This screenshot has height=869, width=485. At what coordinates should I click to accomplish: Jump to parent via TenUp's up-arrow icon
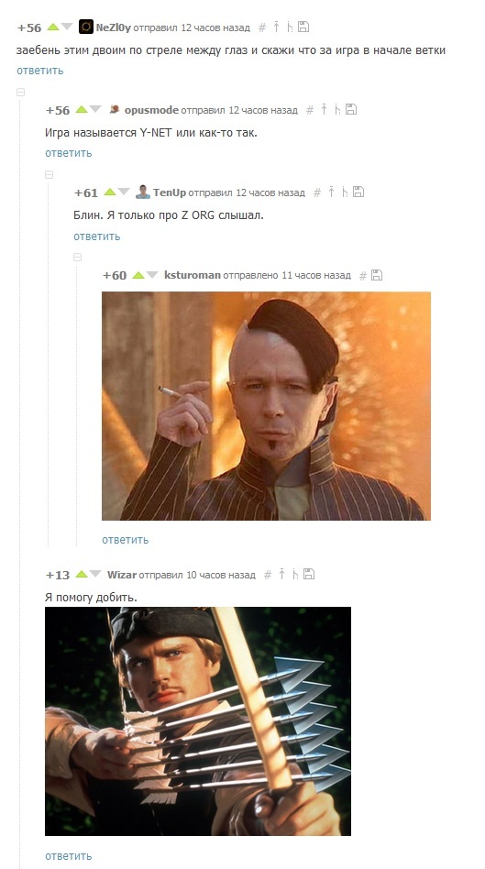(332, 192)
